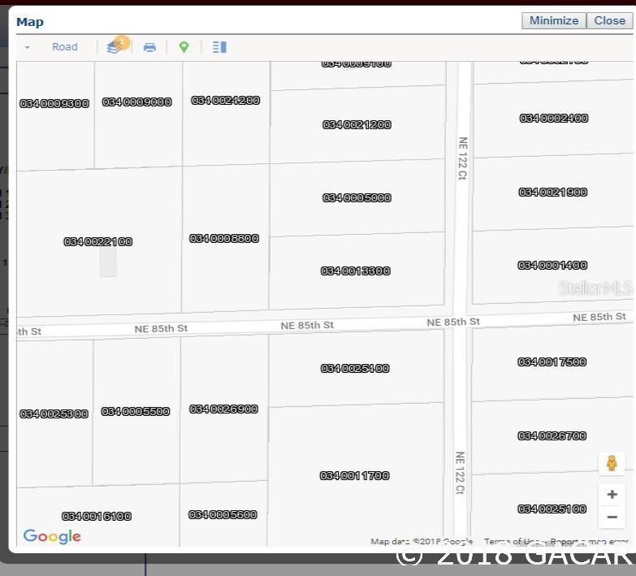
Task: Select the Road map type
Action: click(x=65, y=47)
